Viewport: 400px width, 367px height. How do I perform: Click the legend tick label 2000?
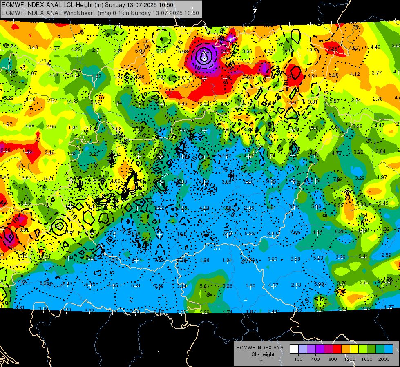pos(384,359)
